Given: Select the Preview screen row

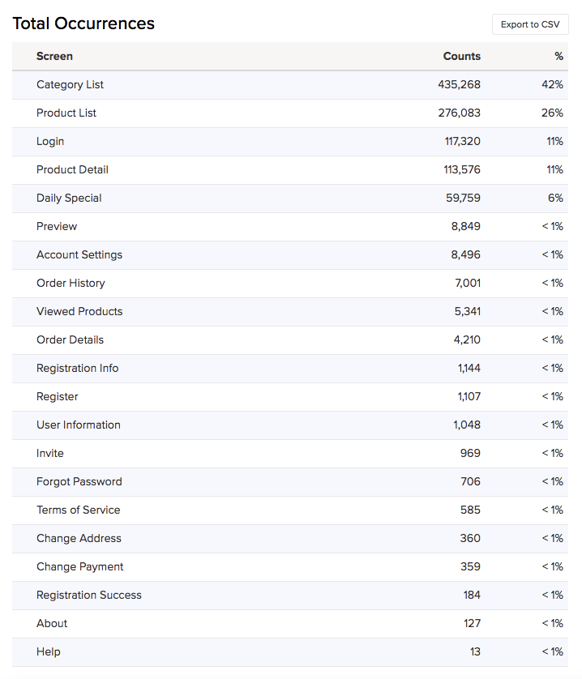Looking at the screenshot, I should point(57,226).
